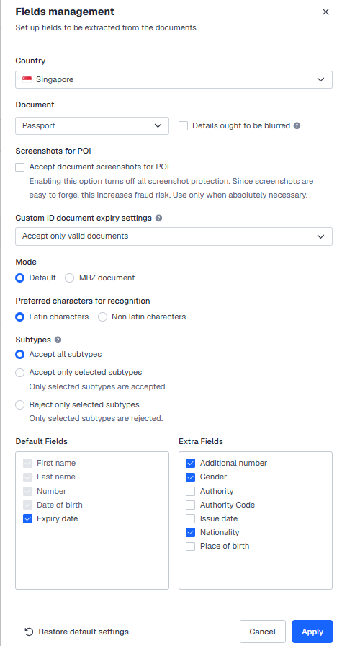Tick the Issue date checkbox
The width and height of the screenshot is (342, 646).
click(x=190, y=518)
